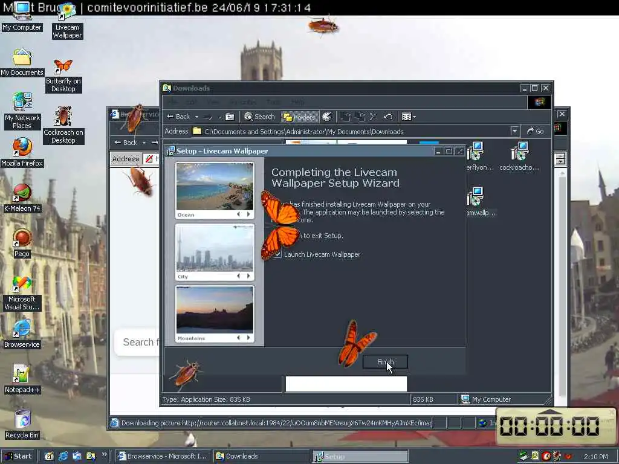This screenshot has width=619, height=464.
Task: Click the City webcam thumbnail
Action: click(215, 248)
